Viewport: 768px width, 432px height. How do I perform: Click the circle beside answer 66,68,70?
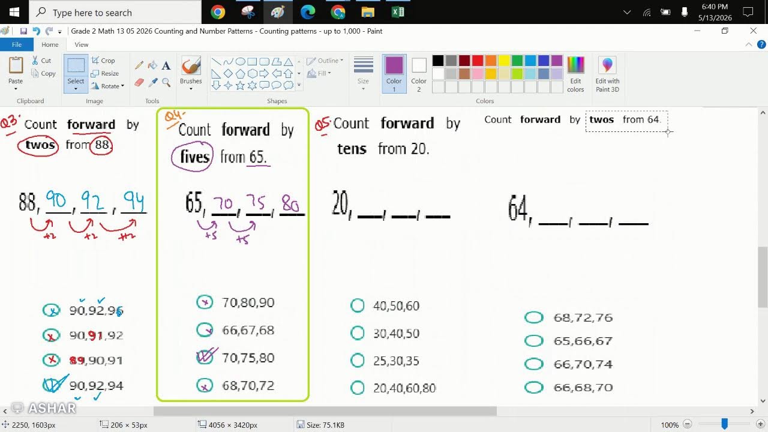coord(533,388)
